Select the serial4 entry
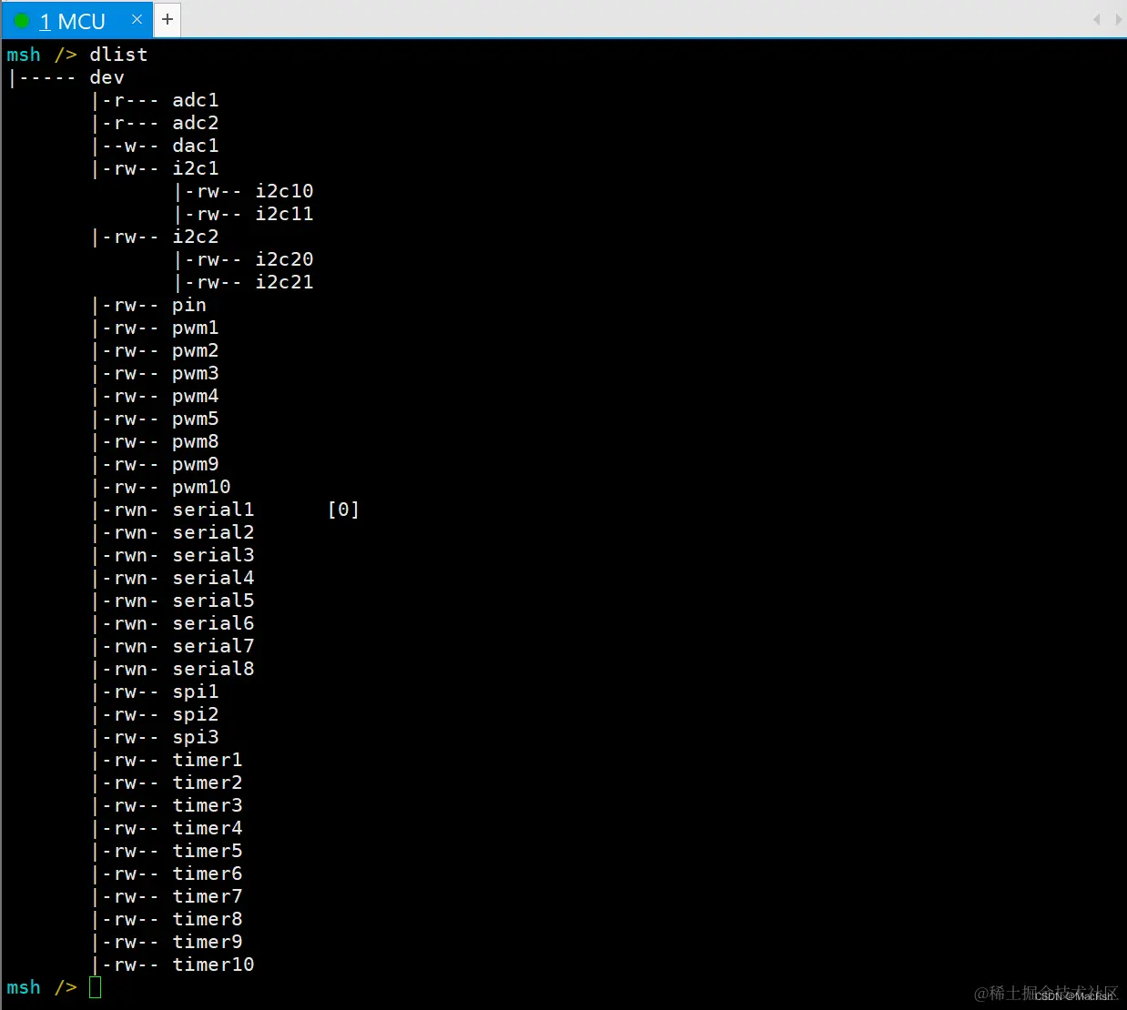Image resolution: width=1127 pixels, height=1010 pixels. pos(213,578)
